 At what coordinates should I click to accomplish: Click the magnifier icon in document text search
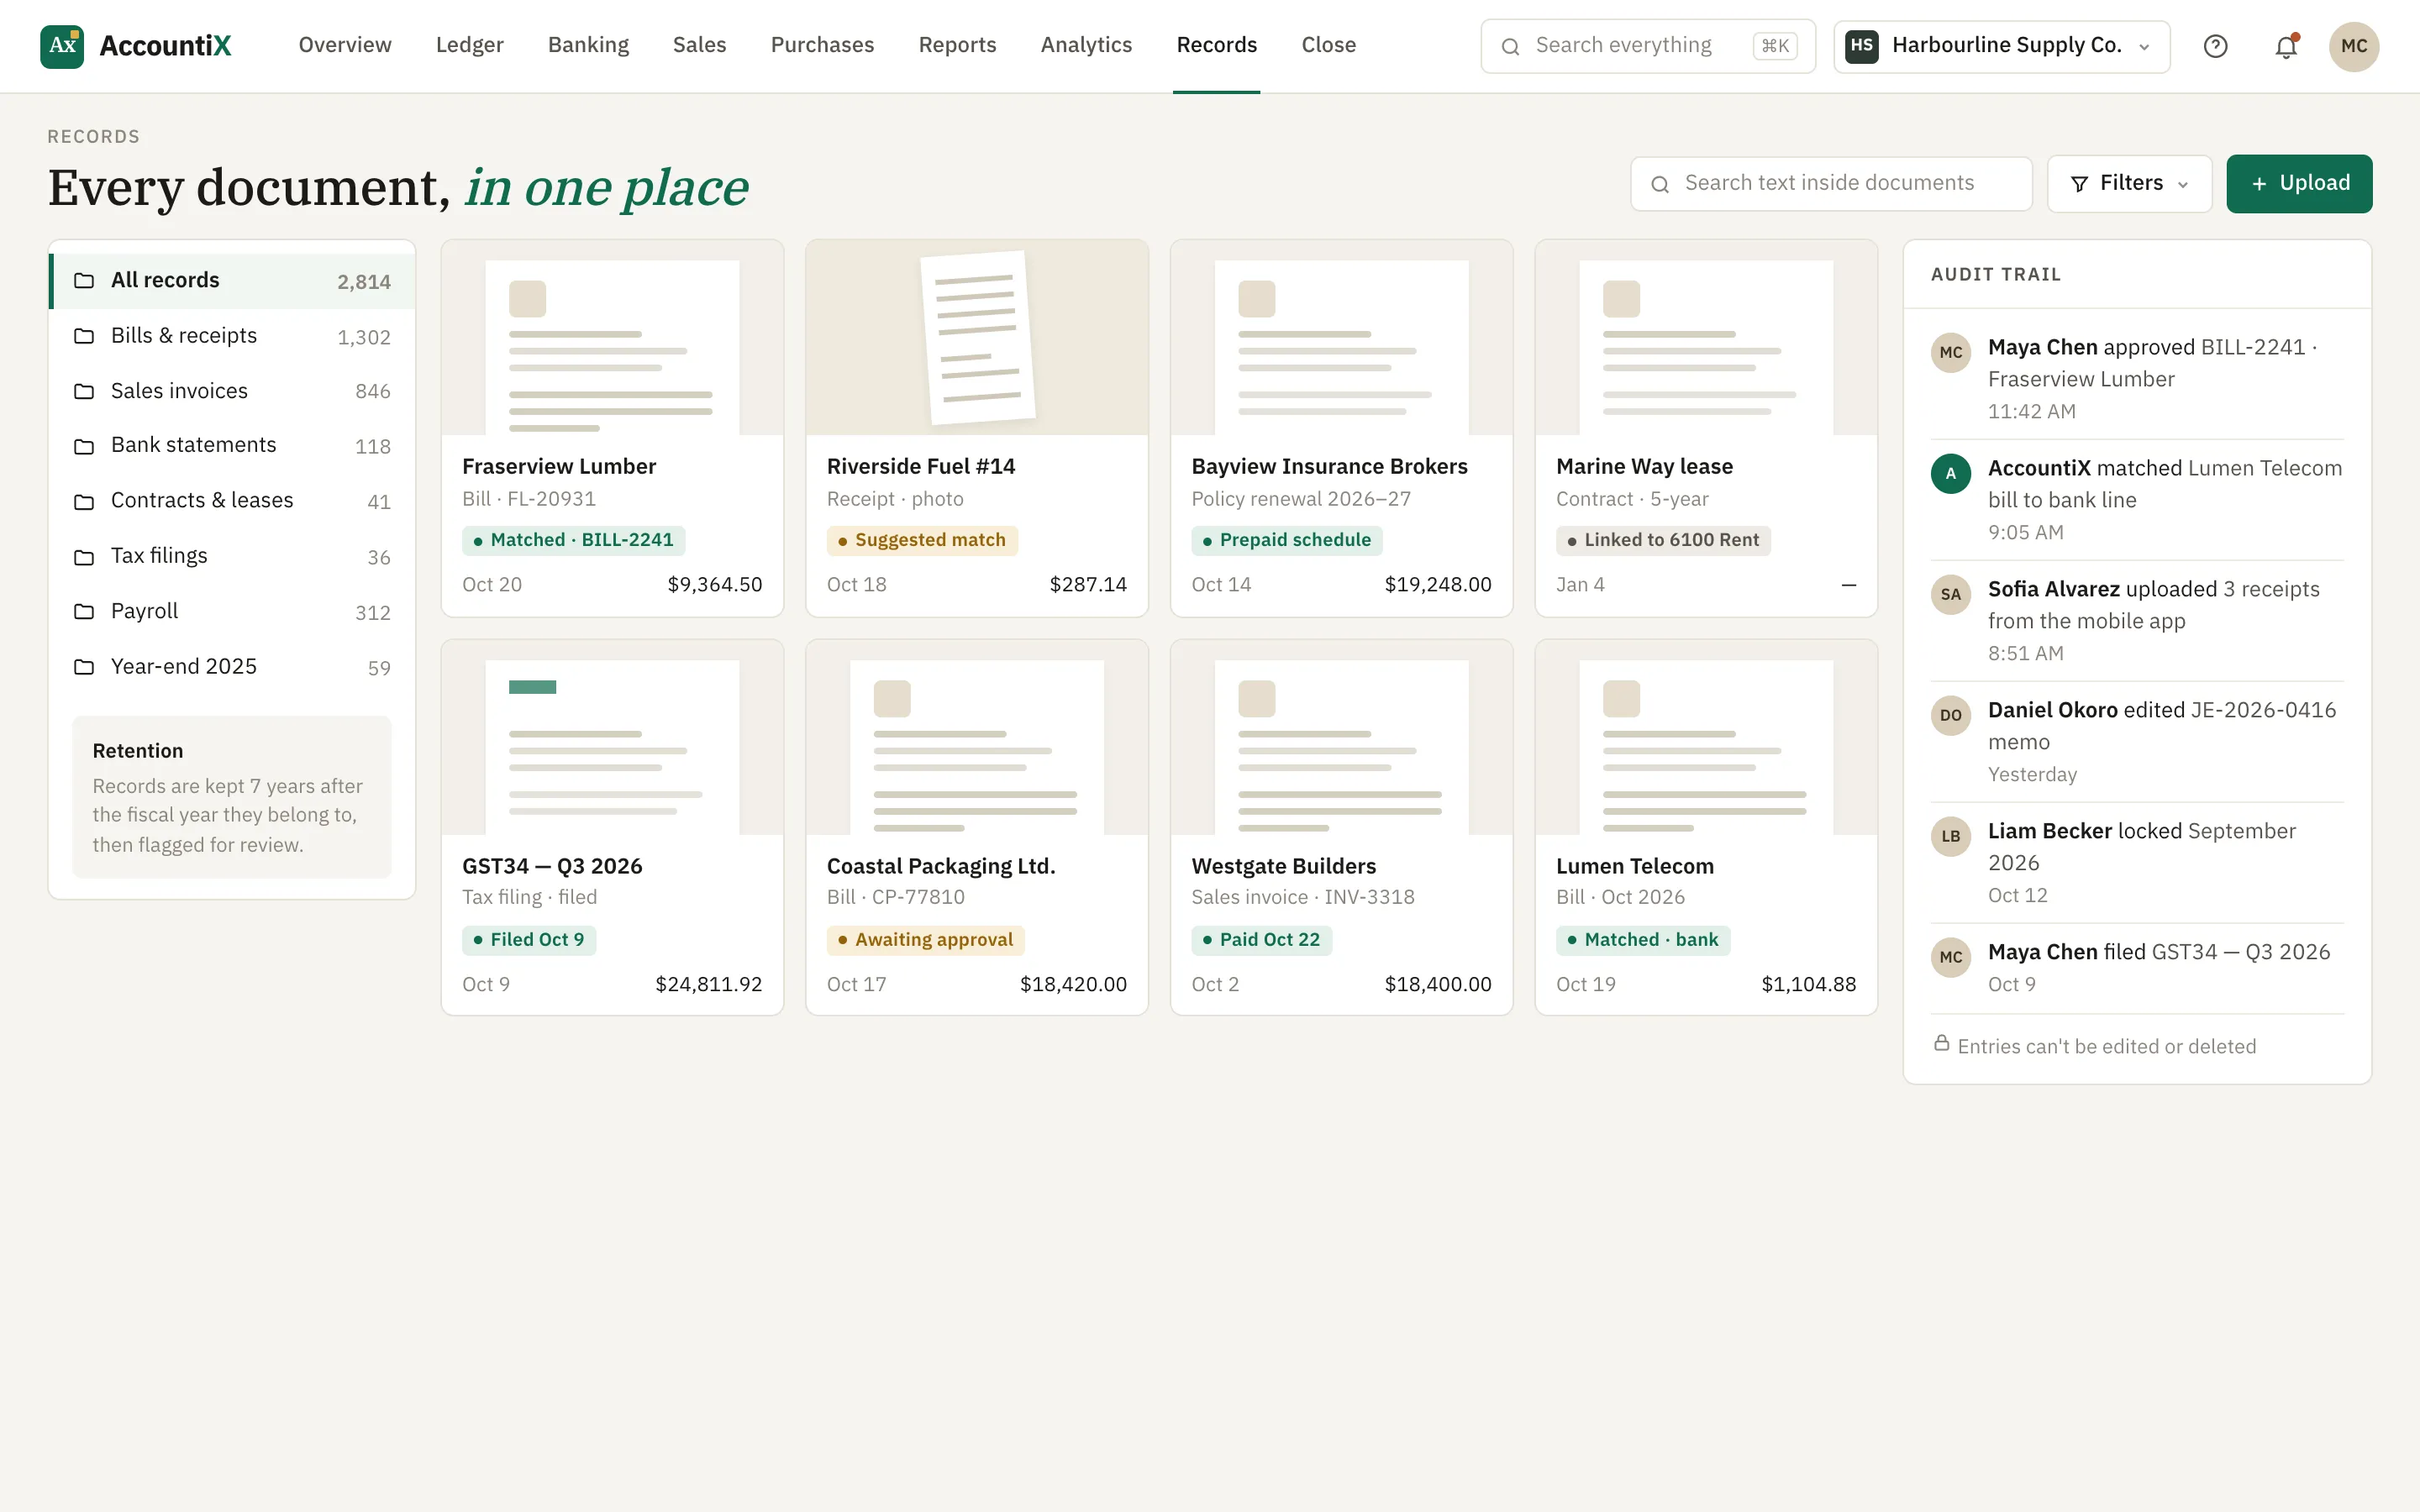coord(1660,184)
